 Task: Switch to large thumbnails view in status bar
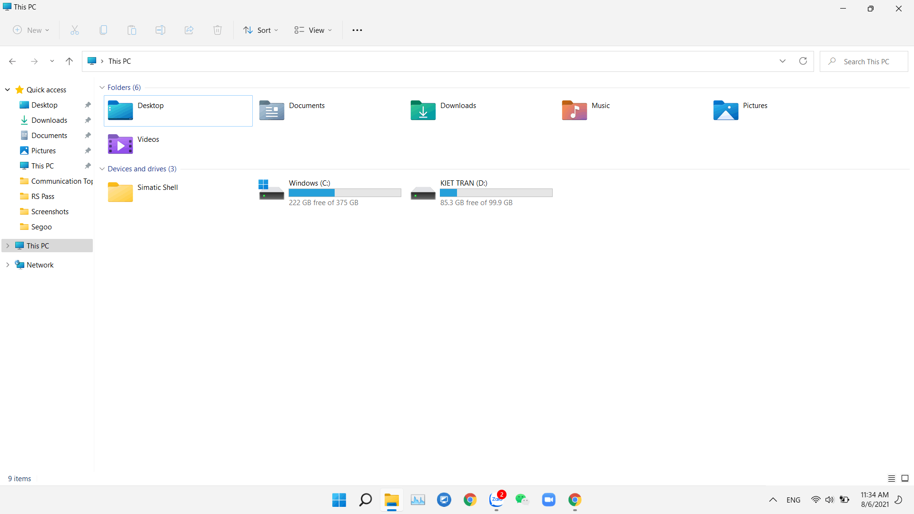click(x=905, y=478)
